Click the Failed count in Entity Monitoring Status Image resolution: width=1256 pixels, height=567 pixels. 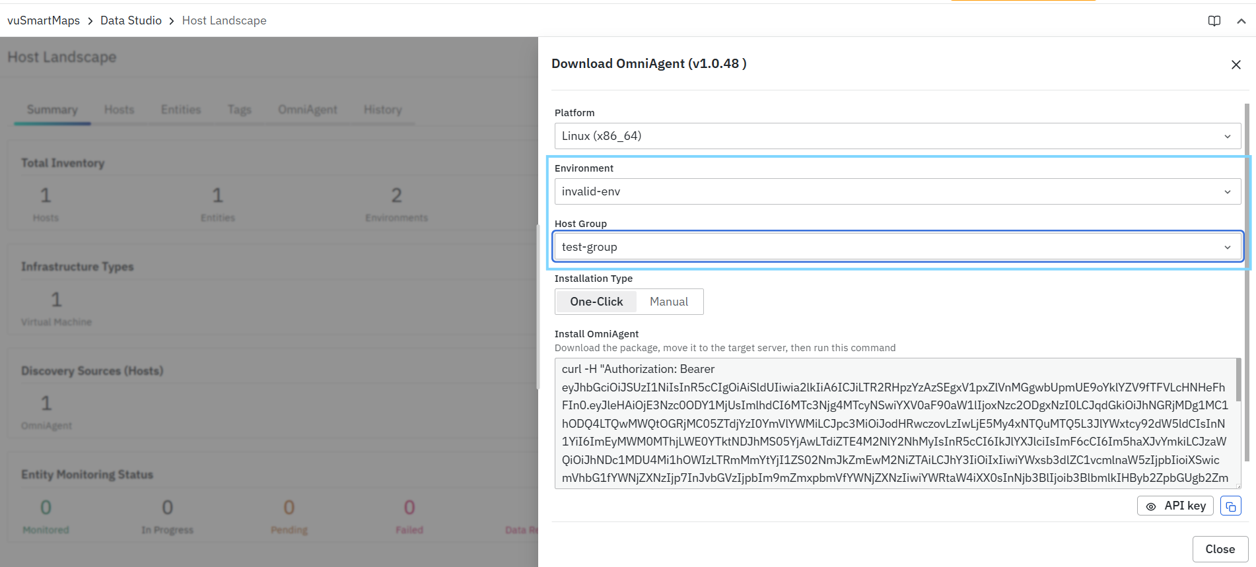click(409, 508)
